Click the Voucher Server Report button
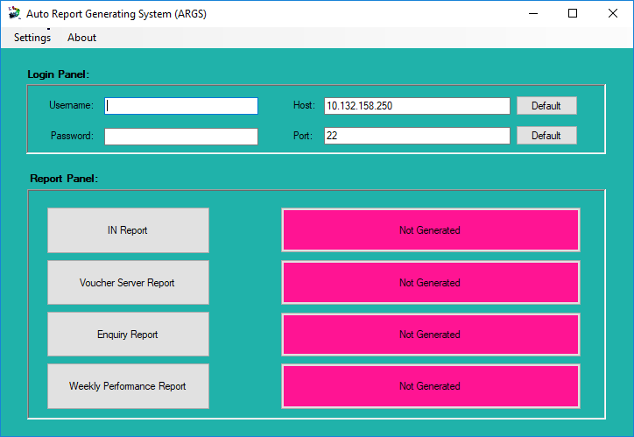The height and width of the screenshot is (437, 634). (128, 283)
